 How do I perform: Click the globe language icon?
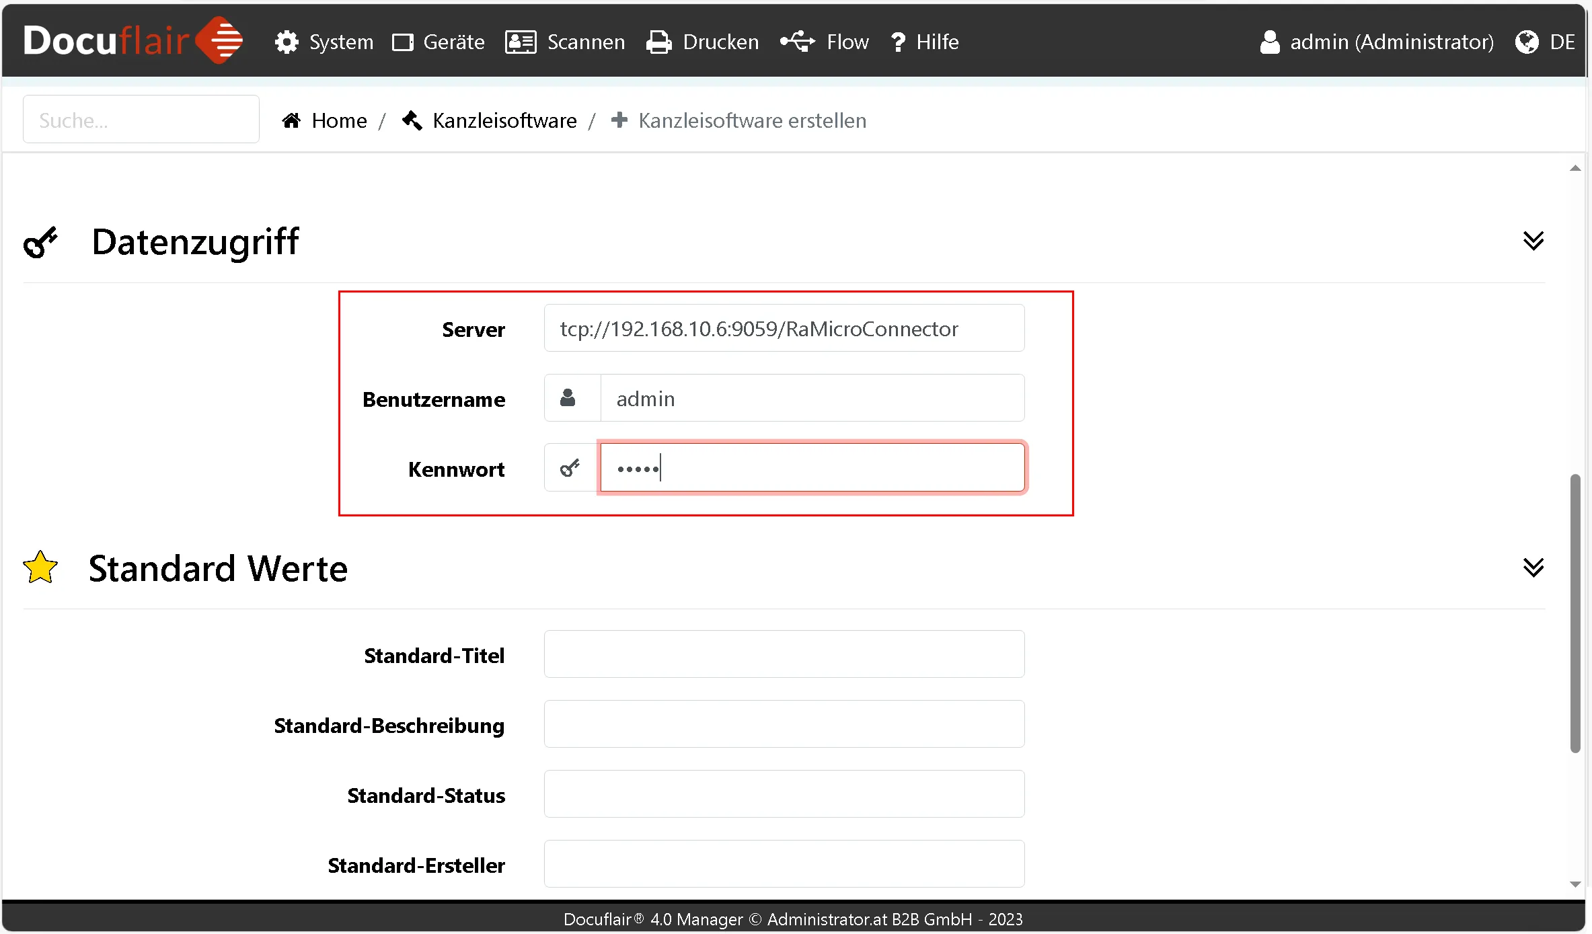point(1527,42)
